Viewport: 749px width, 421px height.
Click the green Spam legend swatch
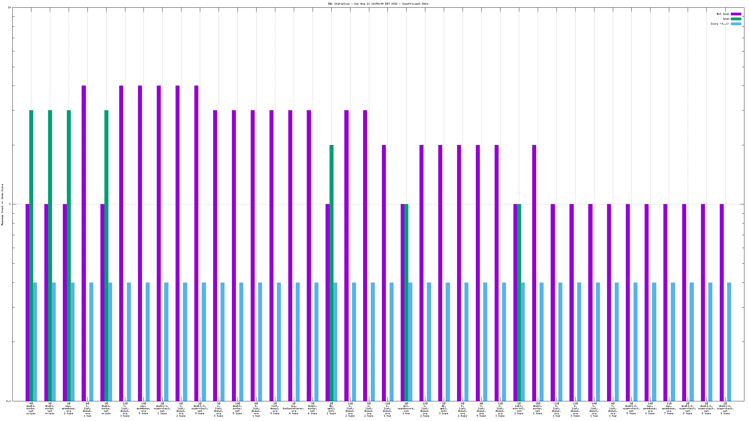tap(736, 19)
